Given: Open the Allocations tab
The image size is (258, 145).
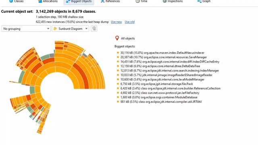Looking at the screenshot, I should (x=48, y=1).
